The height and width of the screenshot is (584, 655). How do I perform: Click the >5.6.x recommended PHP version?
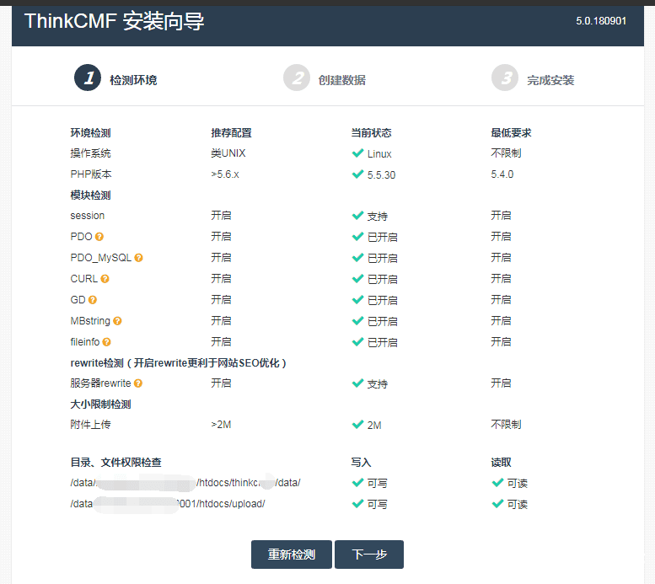225,174
